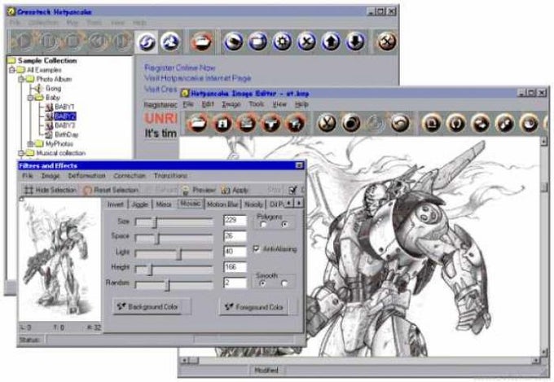Open the Visit Hotpancake Internet Page link
The width and height of the screenshot is (554, 382).
coord(198,78)
